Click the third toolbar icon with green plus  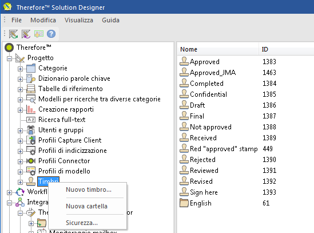(x=39, y=34)
